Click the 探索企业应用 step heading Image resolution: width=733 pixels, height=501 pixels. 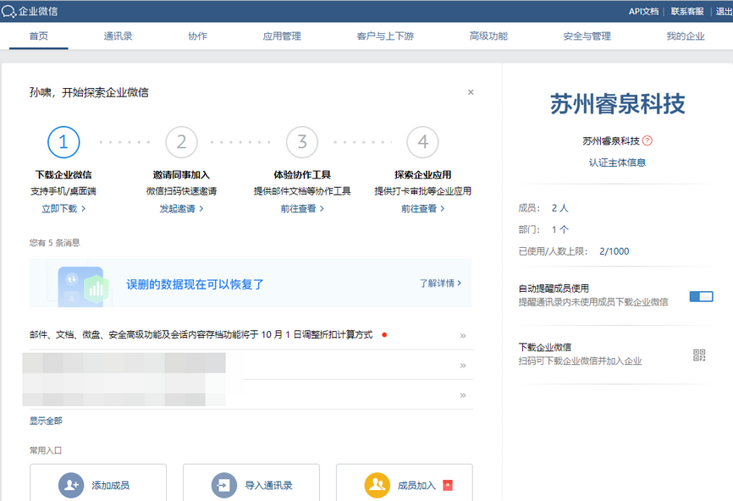coord(422,175)
